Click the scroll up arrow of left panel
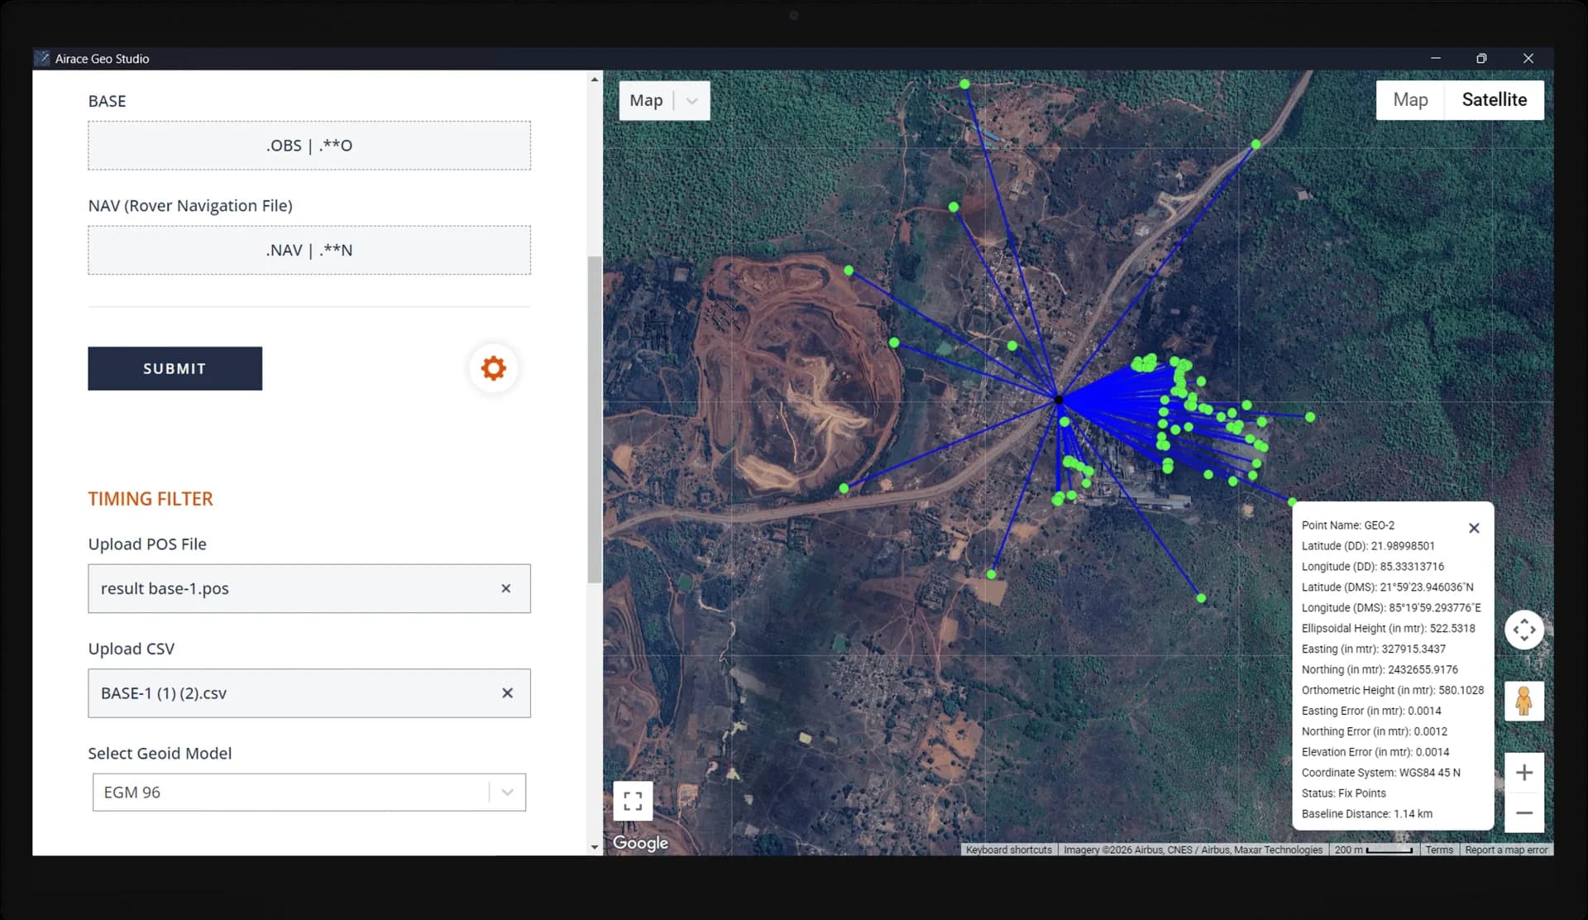This screenshot has width=1588, height=920. [x=595, y=79]
